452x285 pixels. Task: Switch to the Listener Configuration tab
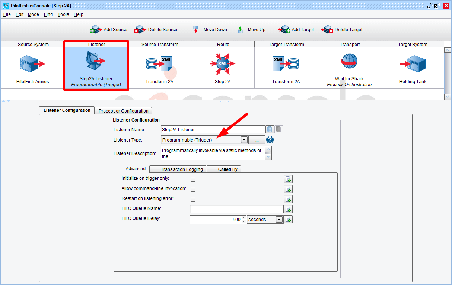tap(67, 110)
